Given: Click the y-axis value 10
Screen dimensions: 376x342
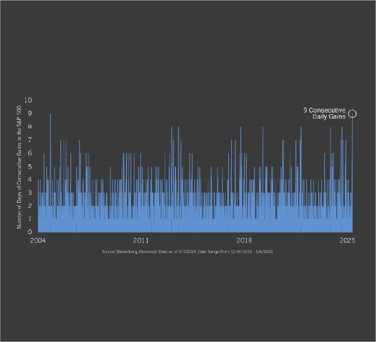Looking at the screenshot, I should tap(29, 101).
